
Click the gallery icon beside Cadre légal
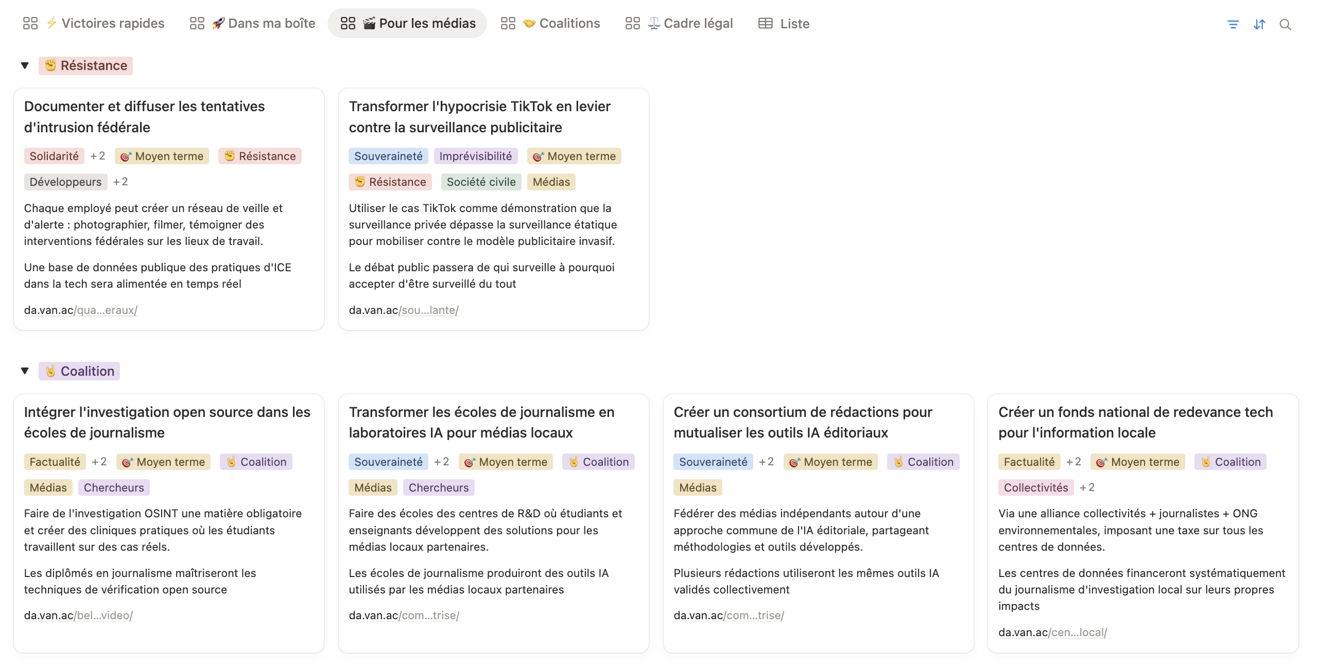click(x=632, y=23)
